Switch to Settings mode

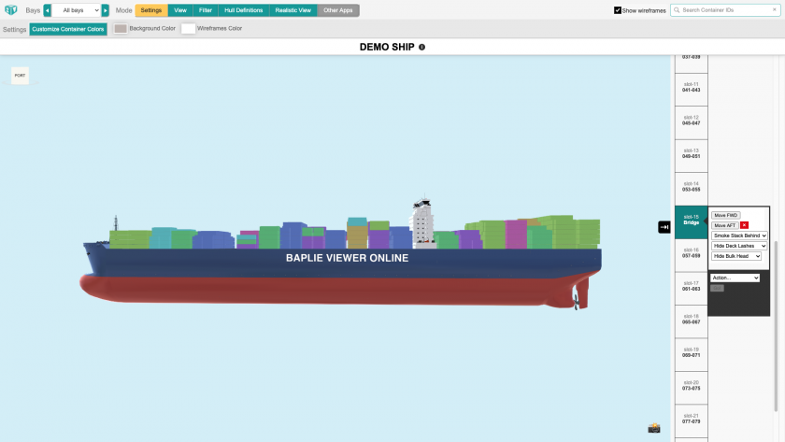(151, 10)
